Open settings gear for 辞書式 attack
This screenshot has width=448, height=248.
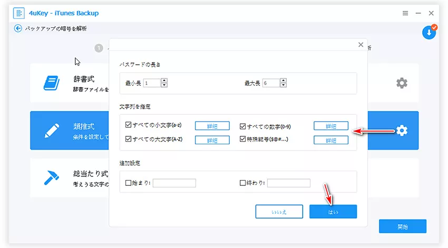point(402,83)
